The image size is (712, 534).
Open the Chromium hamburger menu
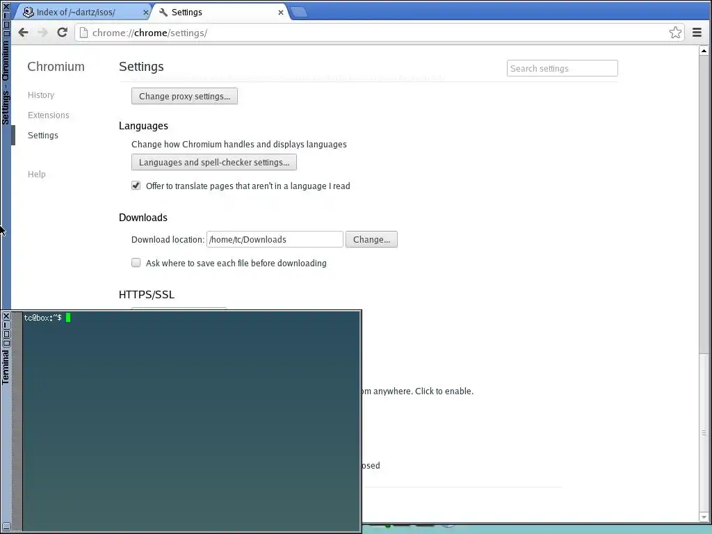coord(697,32)
